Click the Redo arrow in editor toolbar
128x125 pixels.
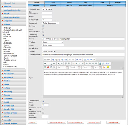tap(73, 59)
